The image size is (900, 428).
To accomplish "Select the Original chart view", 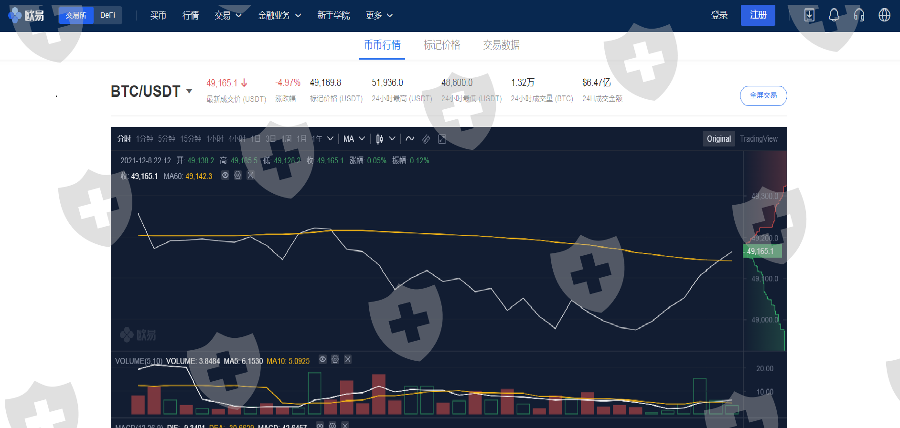I will click(x=718, y=139).
